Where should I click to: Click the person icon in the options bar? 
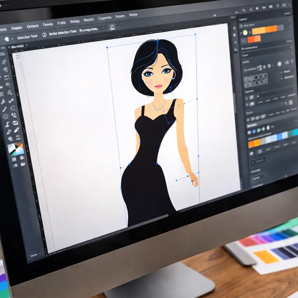coord(112,27)
